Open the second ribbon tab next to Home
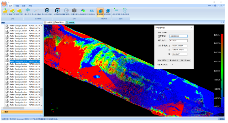The width and height of the screenshot is (228, 123). [17, 6]
